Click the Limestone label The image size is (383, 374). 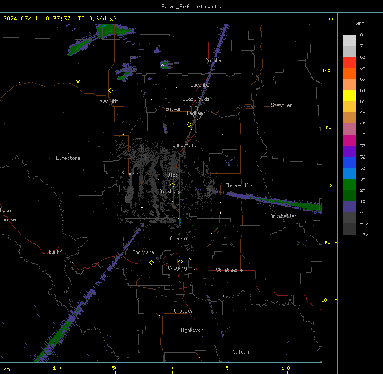68,158
